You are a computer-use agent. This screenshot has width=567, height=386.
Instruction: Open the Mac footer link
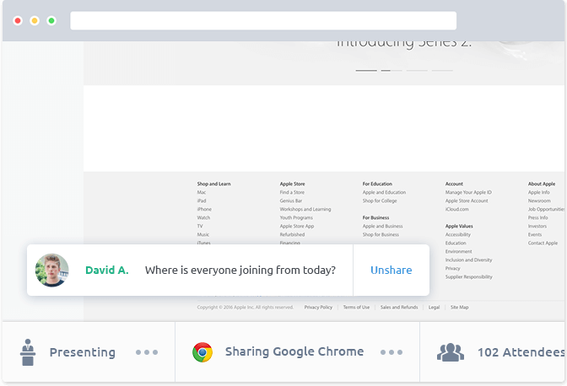tap(202, 192)
